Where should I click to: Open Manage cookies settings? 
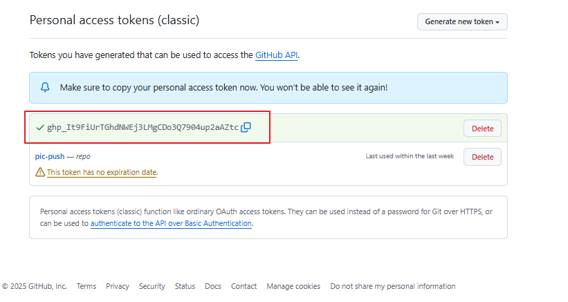(x=293, y=286)
